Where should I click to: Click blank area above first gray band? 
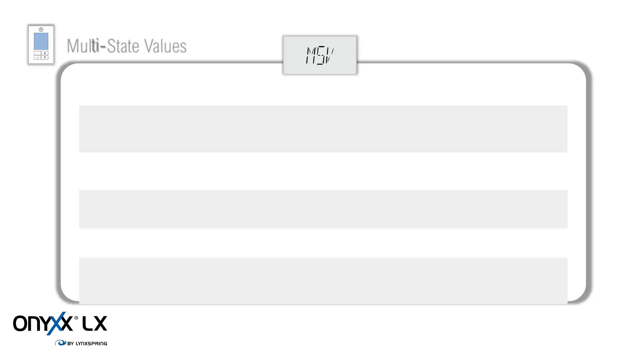323,90
